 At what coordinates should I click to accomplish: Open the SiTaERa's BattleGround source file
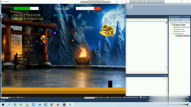pos(183,36)
